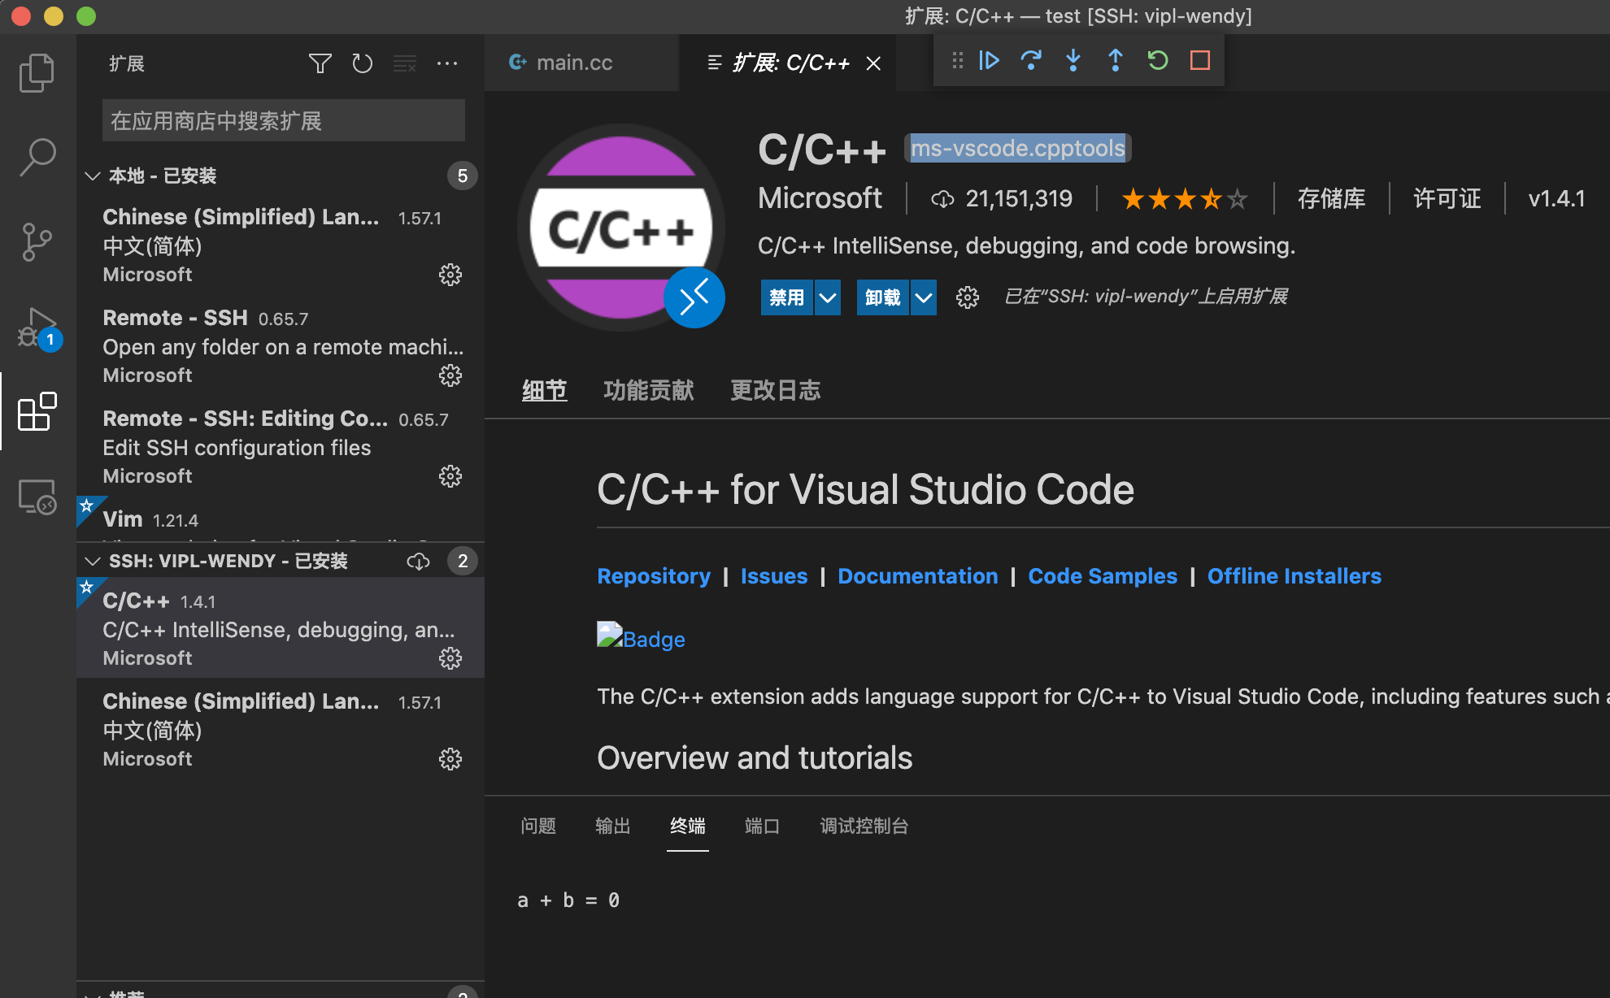The image size is (1610, 998).
Task: Open the Repository link
Action: pyautogui.click(x=654, y=576)
